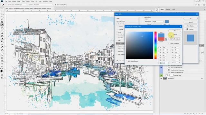Click the vertical hue slider strip
Image resolution: width=206 pixels, height=115 pixels.
tap(155, 45)
